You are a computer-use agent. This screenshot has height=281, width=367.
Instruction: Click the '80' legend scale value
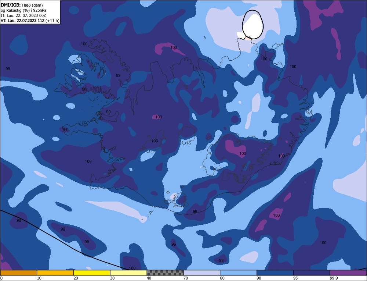coord(222,278)
